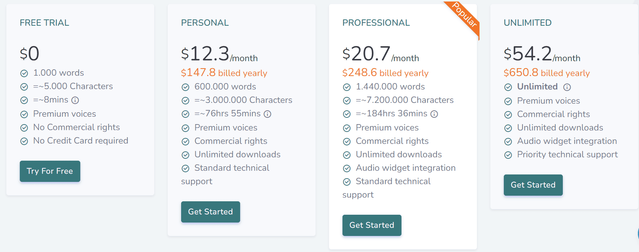Select the Unlimited plan heading
Screen dimensions: 639x252
click(528, 22)
